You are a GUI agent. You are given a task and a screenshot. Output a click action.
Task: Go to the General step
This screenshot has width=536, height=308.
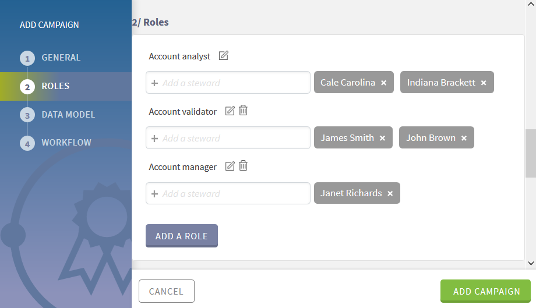click(x=61, y=58)
